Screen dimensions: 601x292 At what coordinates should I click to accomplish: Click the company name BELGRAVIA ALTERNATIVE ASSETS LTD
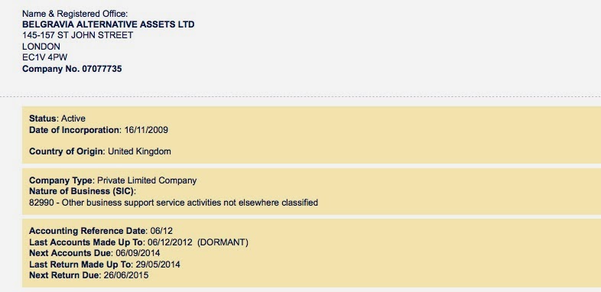(x=109, y=24)
